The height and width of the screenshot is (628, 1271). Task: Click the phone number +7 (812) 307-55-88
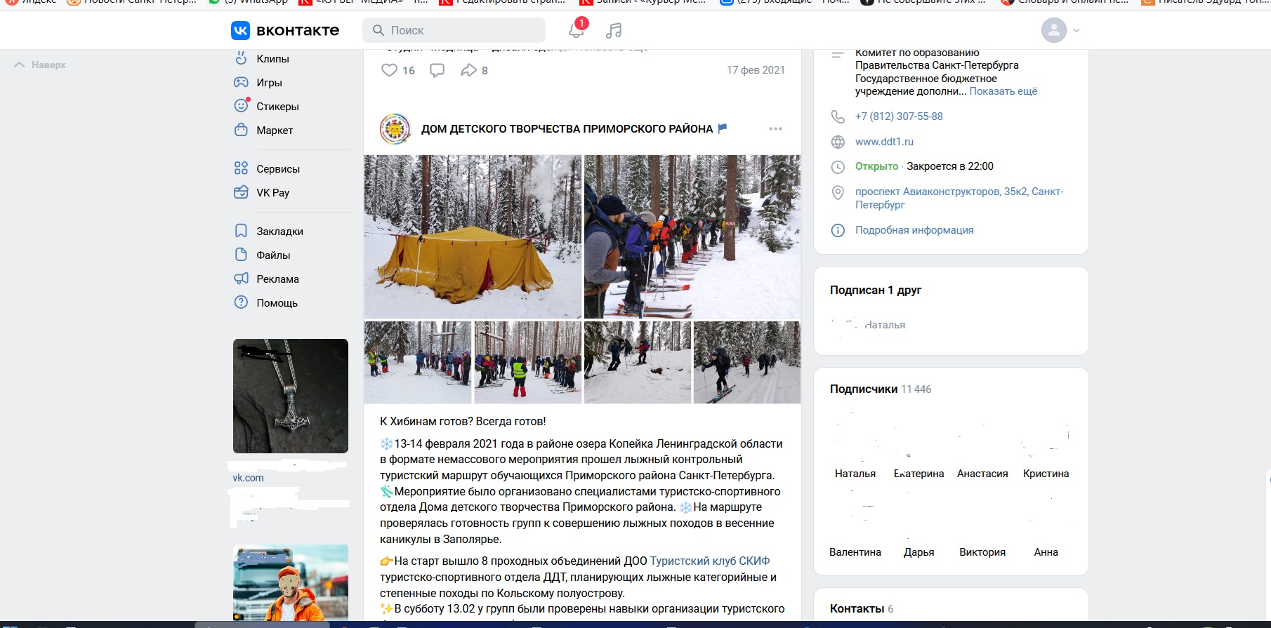point(899,116)
